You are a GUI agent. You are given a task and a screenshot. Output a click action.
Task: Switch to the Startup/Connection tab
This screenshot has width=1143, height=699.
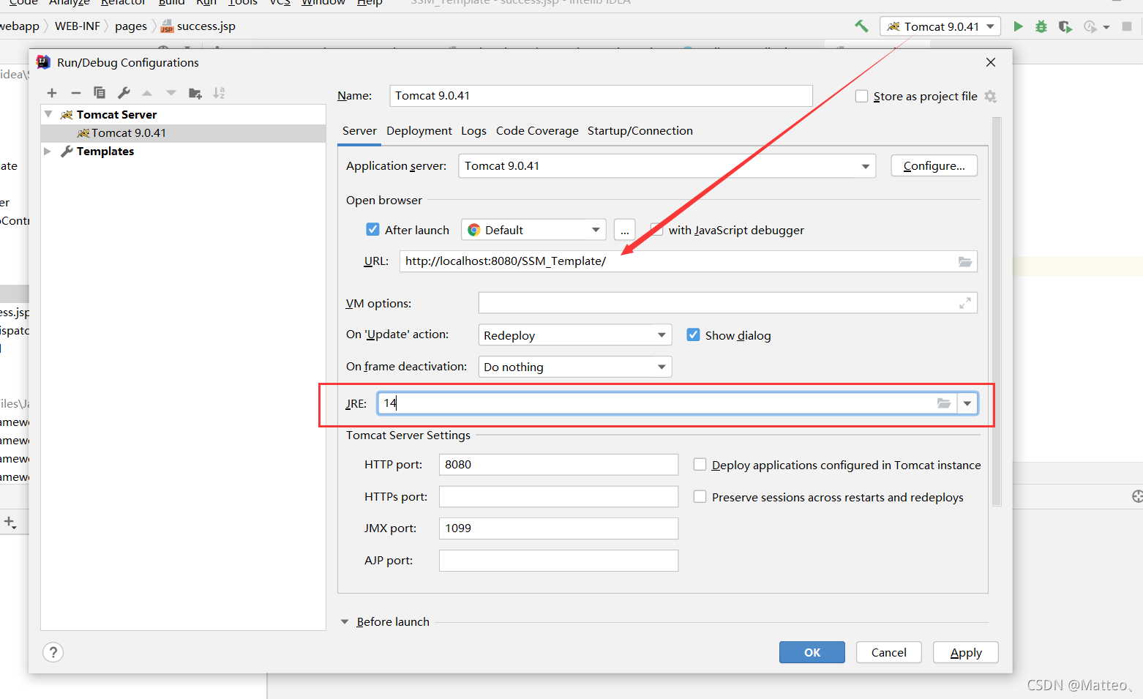click(x=640, y=131)
